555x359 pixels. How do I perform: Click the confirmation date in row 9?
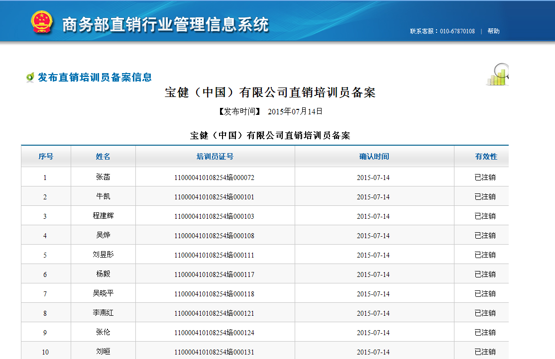[373, 333]
